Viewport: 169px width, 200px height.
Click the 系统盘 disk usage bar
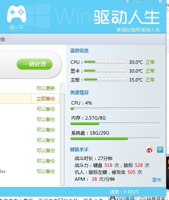click(x=115, y=139)
